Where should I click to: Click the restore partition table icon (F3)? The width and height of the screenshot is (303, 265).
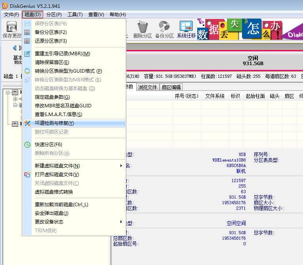click(27, 41)
